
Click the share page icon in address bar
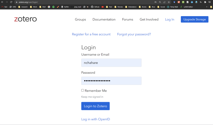pyautogui.click(x=164, y=2)
